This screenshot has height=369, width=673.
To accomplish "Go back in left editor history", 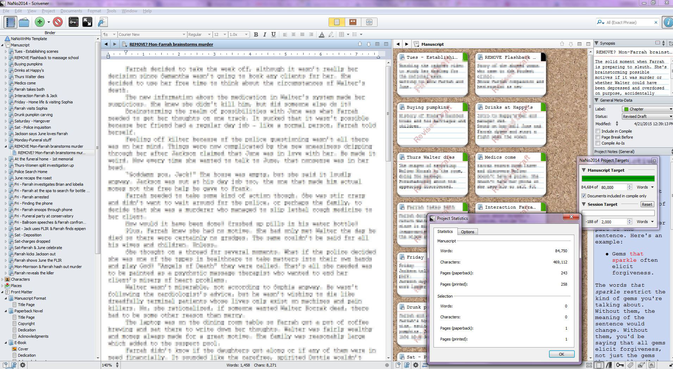I will [x=106, y=44].
